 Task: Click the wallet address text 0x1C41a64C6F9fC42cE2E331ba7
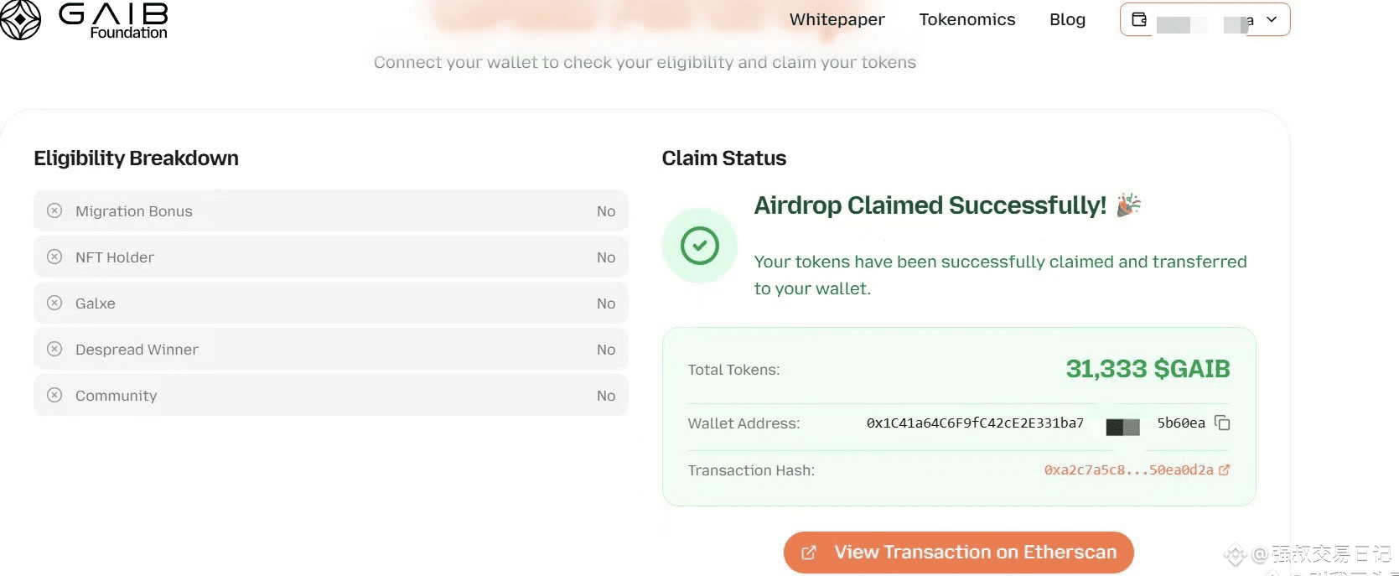click(975, 423)
